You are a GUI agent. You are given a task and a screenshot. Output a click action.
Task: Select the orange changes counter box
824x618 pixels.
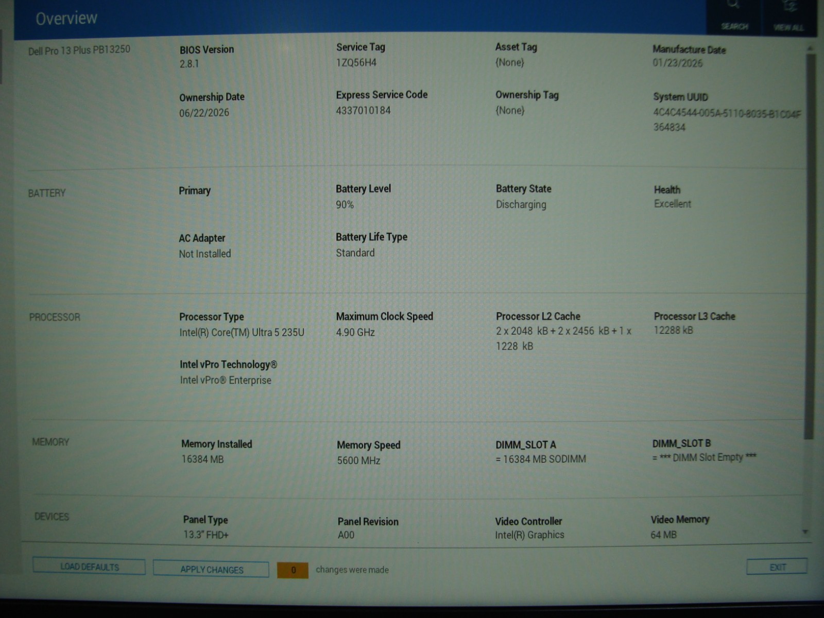(x=293, y=570)
